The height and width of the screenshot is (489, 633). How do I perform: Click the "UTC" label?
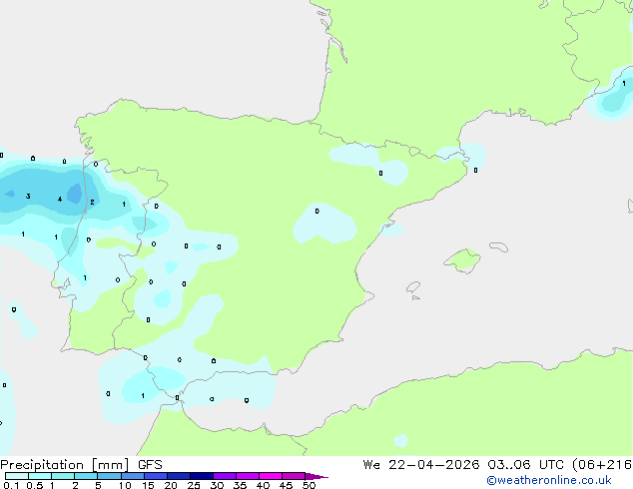(x=551, y=465)
